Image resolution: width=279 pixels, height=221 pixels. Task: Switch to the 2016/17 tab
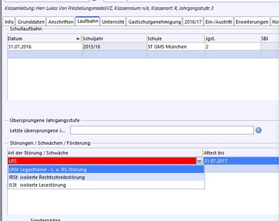coord(193,22)
